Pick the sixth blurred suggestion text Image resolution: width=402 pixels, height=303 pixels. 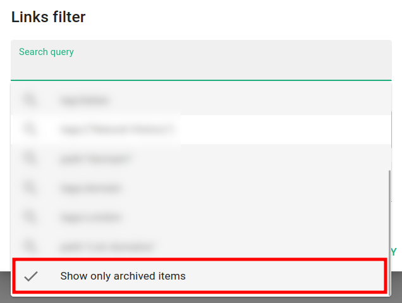click(107, 245)
